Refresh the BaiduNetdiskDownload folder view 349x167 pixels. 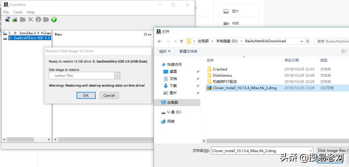308,41
